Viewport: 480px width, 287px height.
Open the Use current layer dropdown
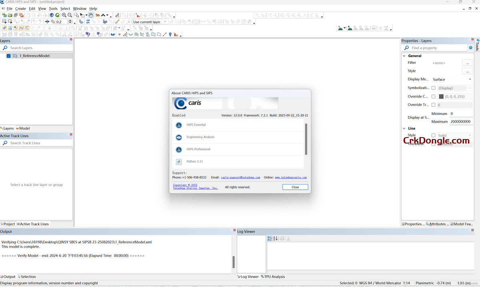(150, 22)
